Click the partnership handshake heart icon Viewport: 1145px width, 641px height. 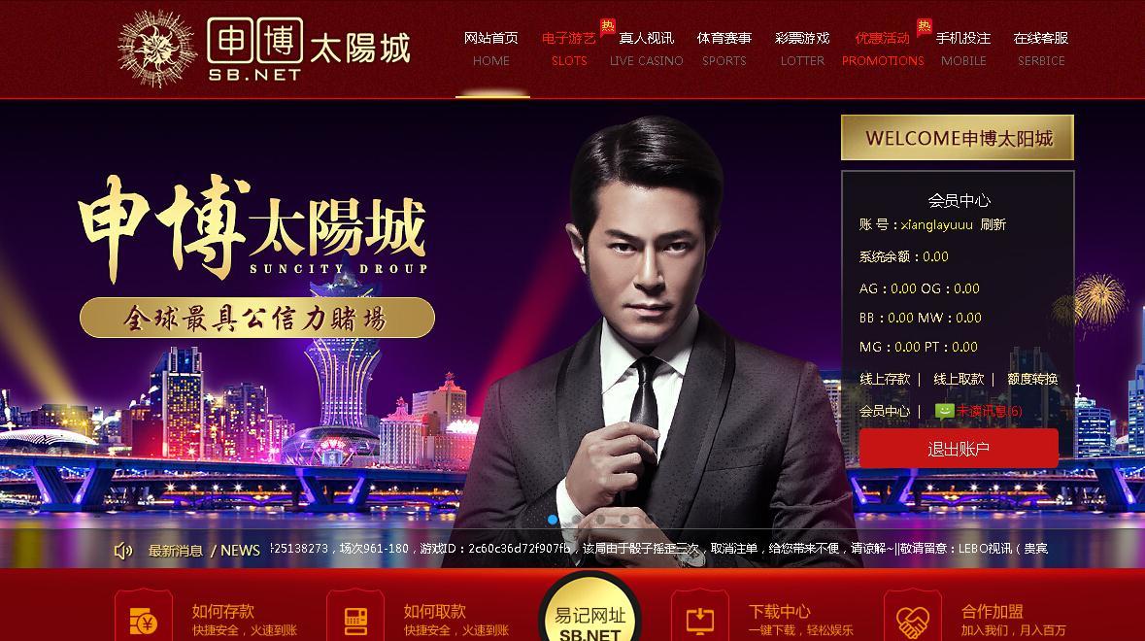click(912, 622)
